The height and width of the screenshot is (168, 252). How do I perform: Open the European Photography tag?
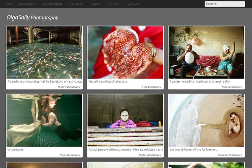click(x=230, y=155)
